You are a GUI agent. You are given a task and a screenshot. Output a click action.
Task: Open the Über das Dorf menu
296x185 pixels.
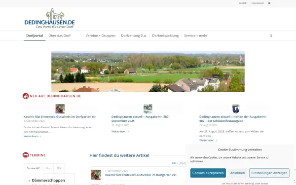pyautogui.click(x=60, y=36)
